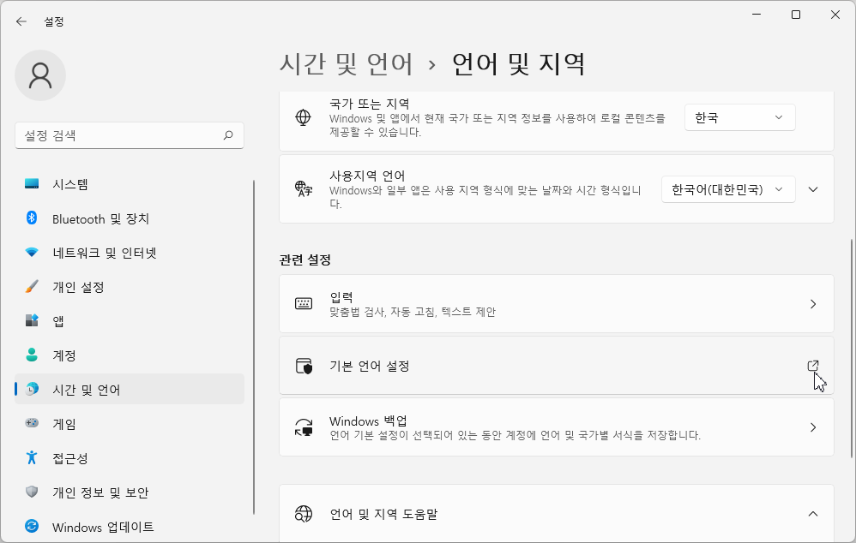Viewport: 856px width, 543px height.
Task: Collapse the 언어 및 지역 도움말 section
Action: click(x=813, y=514)
